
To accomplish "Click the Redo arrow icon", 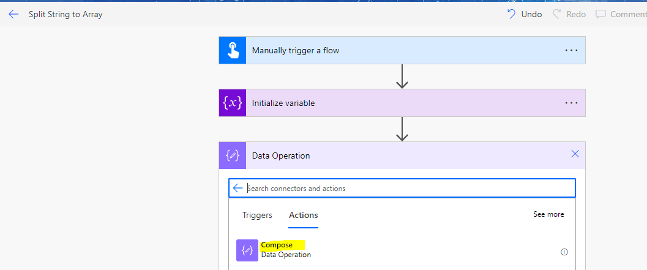I will click(x=556, y=15).
